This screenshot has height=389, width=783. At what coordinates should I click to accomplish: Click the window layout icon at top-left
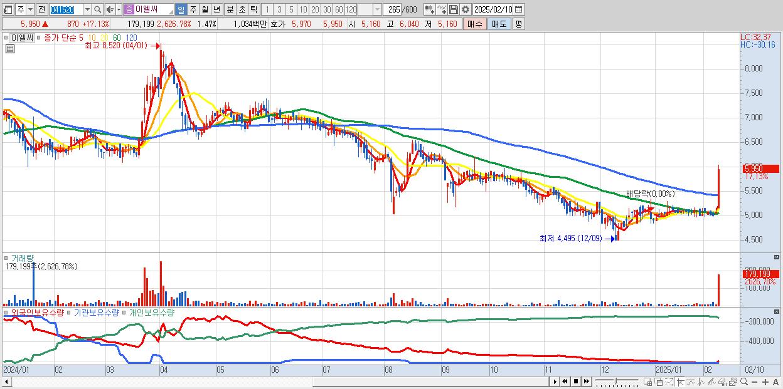[x=8, y=9]
